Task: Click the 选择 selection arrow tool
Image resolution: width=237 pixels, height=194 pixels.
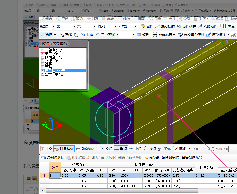Action: pos(46,35)
